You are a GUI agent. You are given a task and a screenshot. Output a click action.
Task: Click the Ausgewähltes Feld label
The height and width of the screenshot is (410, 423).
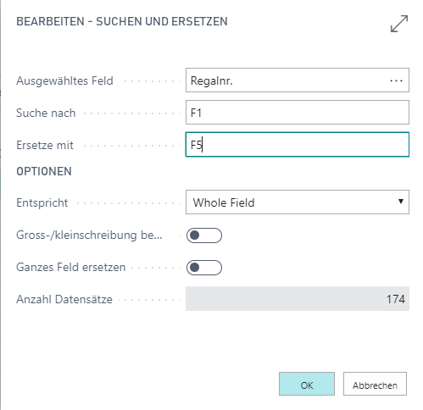(x=64, y=81)
